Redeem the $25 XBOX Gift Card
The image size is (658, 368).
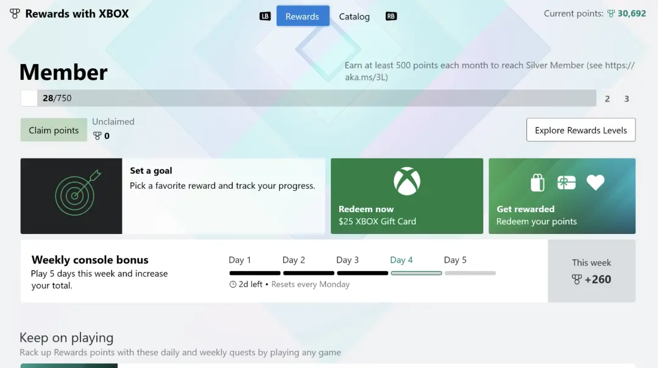coord(406,196)
